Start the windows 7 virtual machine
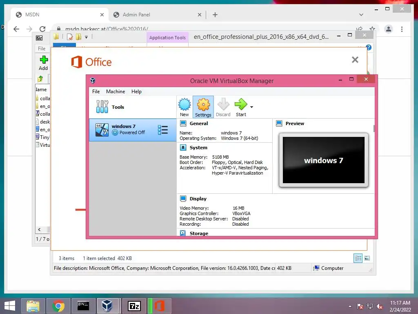 pos(241,107)
